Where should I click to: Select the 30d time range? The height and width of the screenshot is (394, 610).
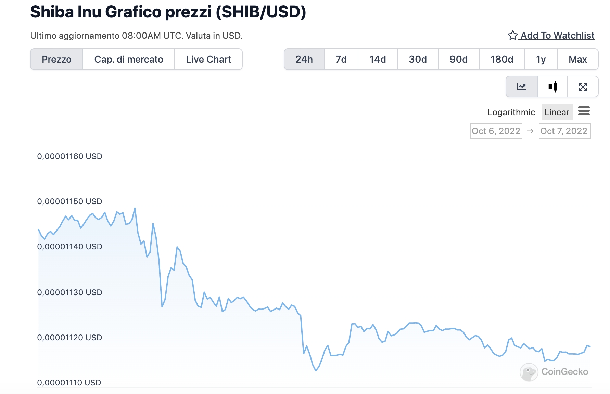[418, 59]
